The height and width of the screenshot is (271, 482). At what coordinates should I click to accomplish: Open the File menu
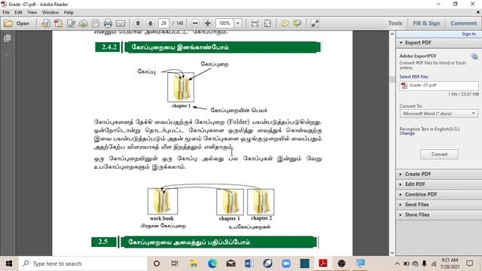6,12
